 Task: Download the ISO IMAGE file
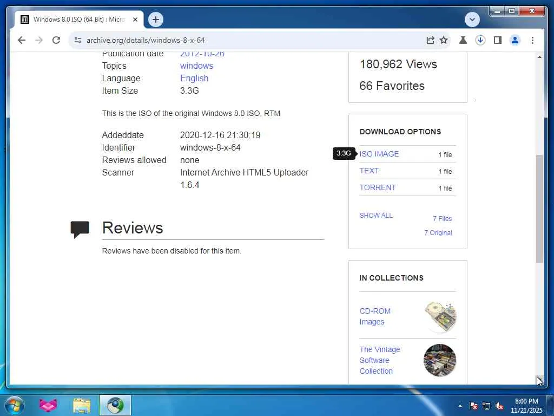(379, 154)
